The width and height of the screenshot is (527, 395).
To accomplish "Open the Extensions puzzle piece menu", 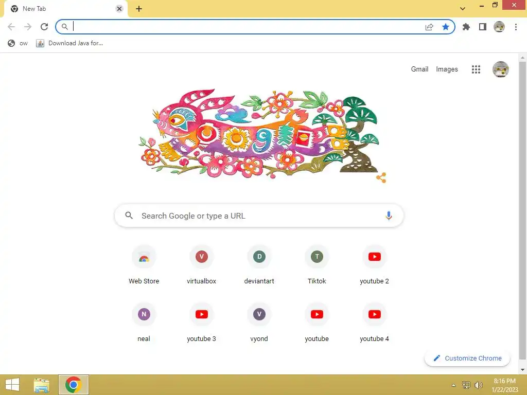I will [x=466, y=27].
